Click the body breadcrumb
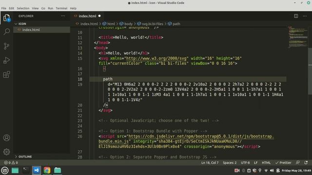312x175 pixels. point(128,24)
